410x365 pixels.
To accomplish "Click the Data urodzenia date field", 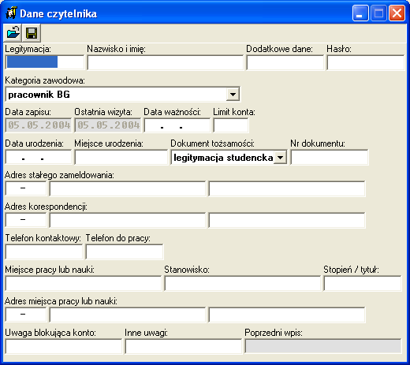I will [x=39, y=157].
